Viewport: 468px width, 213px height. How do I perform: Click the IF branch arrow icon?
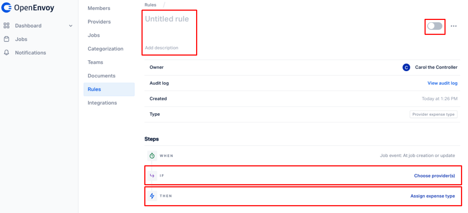click(x=152, y=176)
